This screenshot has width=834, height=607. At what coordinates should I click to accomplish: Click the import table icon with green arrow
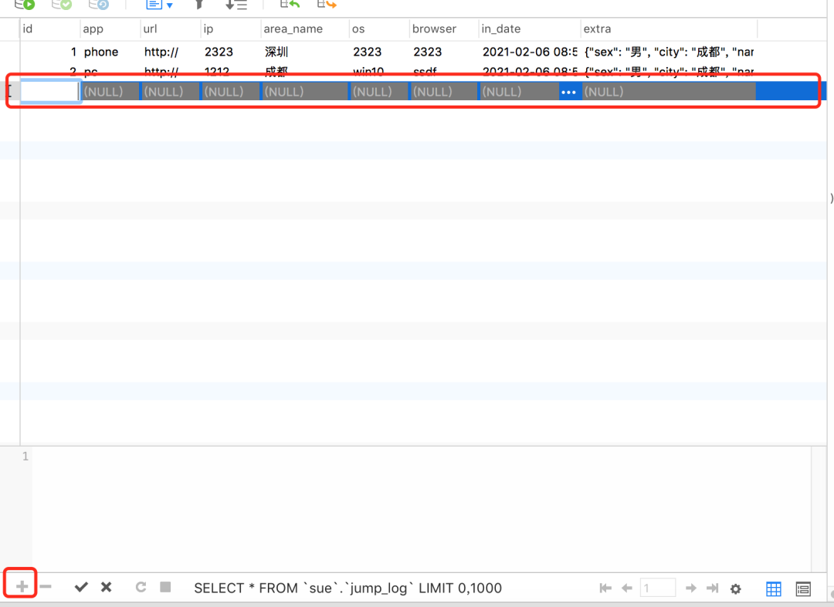coord(290,5)
